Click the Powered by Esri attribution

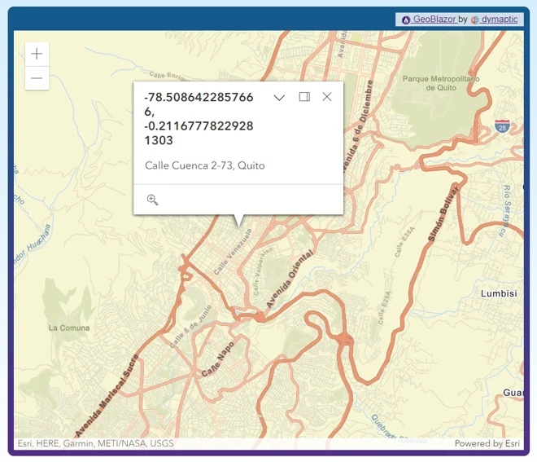coord(487,443)
